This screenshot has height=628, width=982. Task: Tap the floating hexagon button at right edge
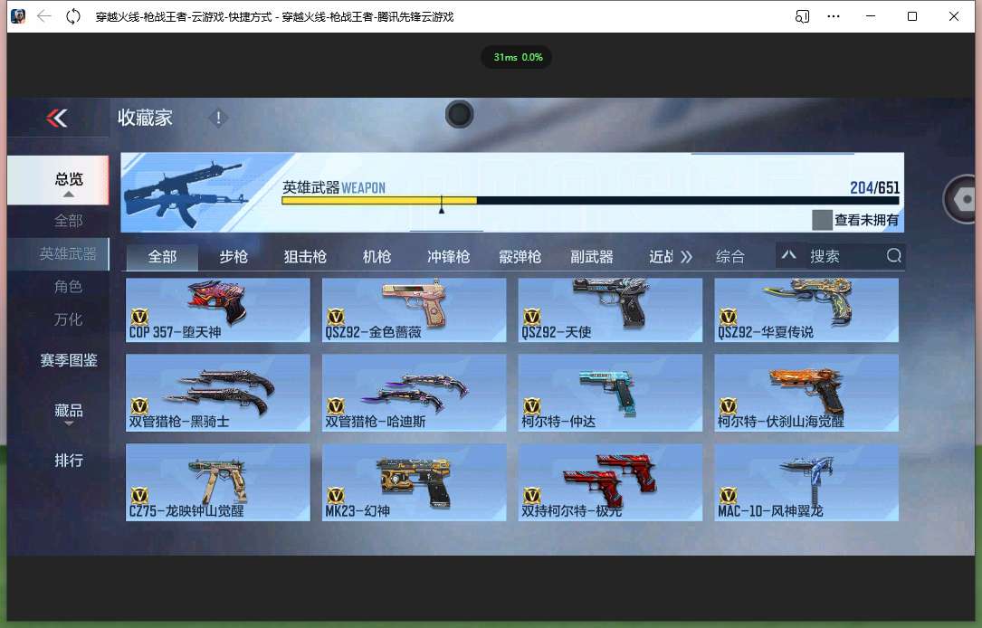click(x=965, y=199)
